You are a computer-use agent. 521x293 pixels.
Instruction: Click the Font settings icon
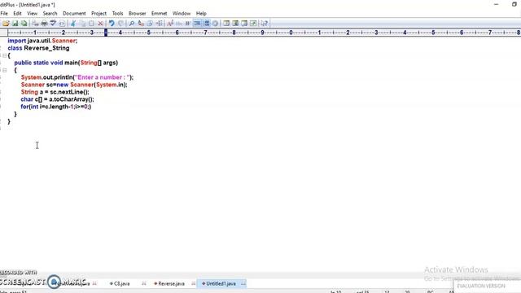click(x=170, y=24)
